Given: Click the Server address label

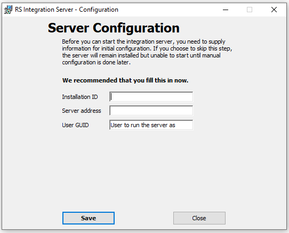Looking at the screenshot, I should [82, 111].
